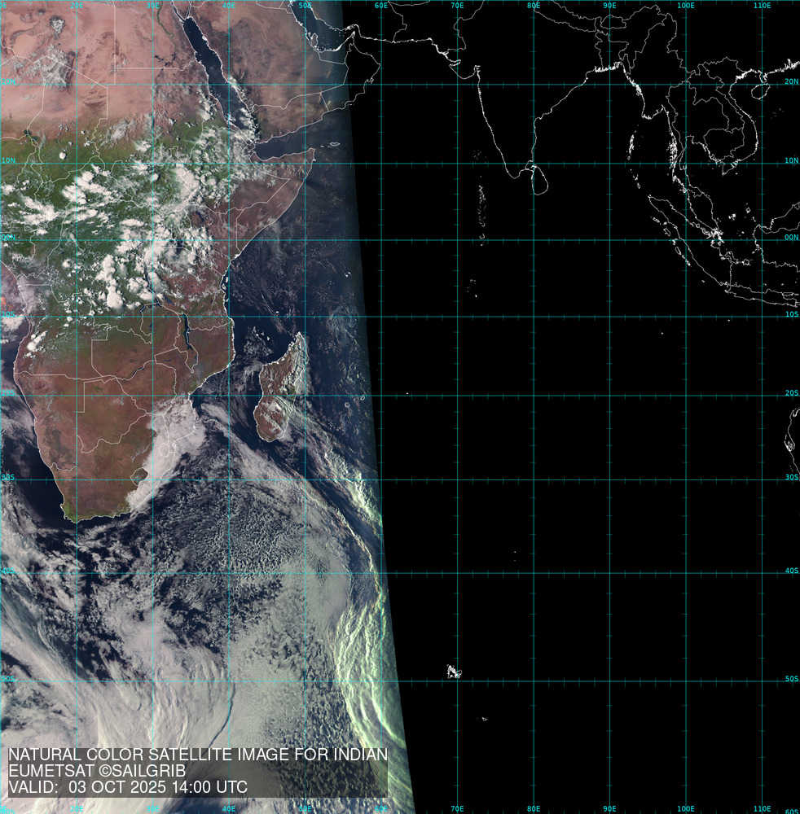800x814 pixels.
Task: Click the Kerguelen Islands outline near 50S
Action: [x=453, y=672]
